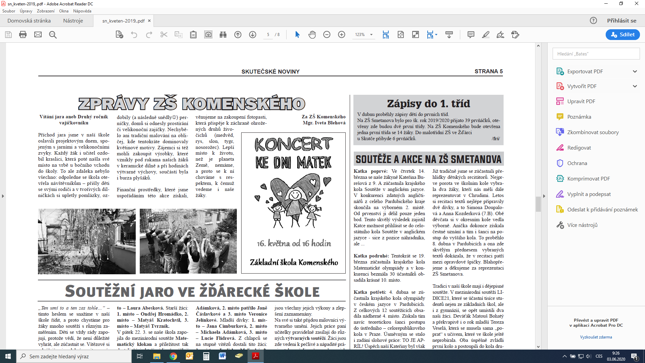Click the fit to width icon
The height and width of the screenshot is (363, 645).
point(386,35)
